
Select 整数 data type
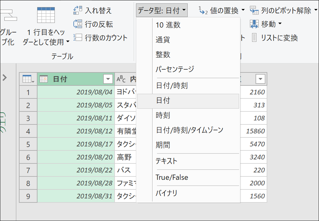click(188, 54)
